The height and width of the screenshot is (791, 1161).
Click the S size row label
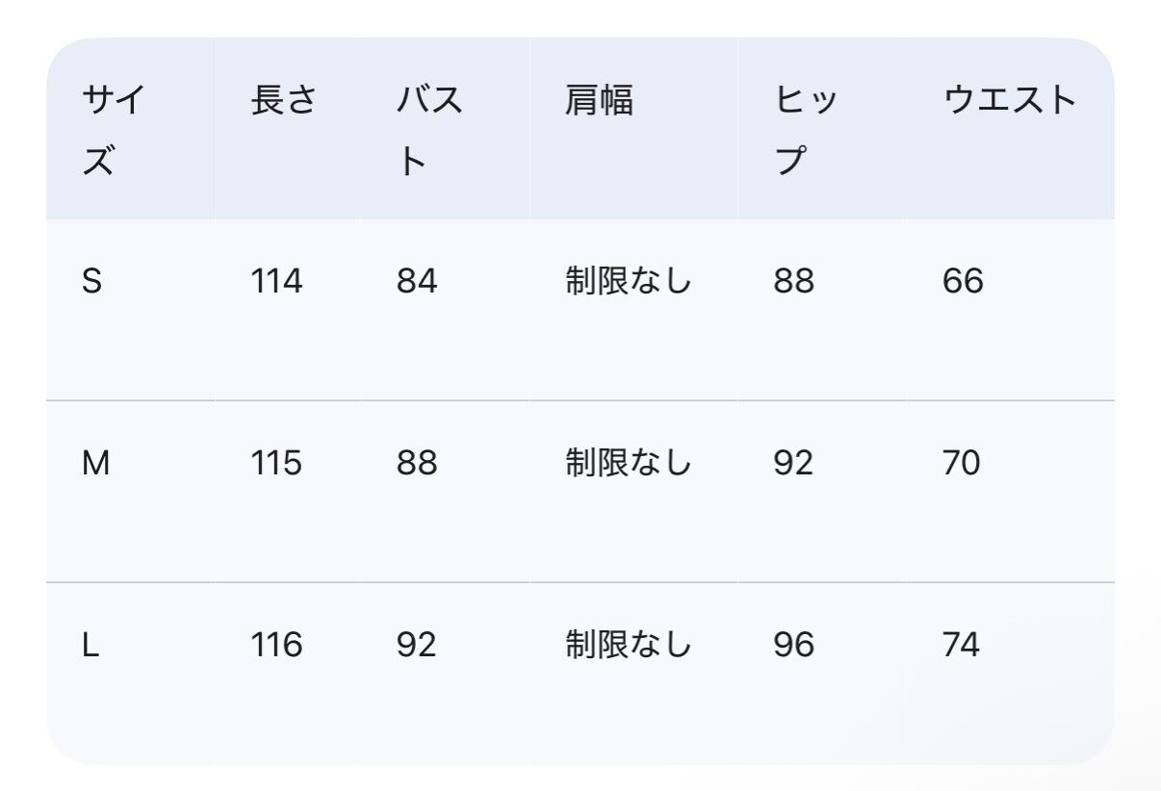[x=92, y=281]
